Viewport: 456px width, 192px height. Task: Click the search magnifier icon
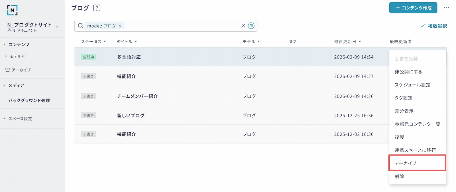tap(81, 26)
